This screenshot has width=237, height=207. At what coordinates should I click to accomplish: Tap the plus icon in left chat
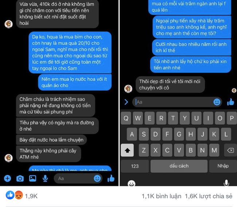[x=7, y=179]
